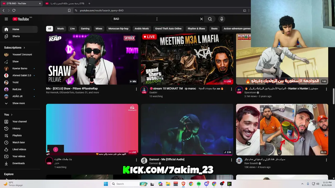Filter by Grand Theft Auto Online
The image size is (335, 188).
168,28
